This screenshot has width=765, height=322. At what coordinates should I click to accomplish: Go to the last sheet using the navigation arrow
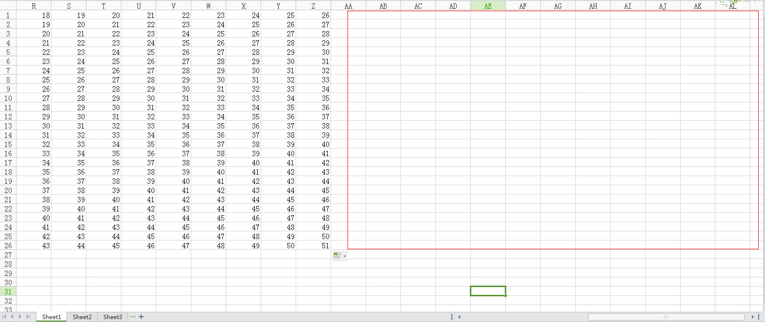(28, 317)
